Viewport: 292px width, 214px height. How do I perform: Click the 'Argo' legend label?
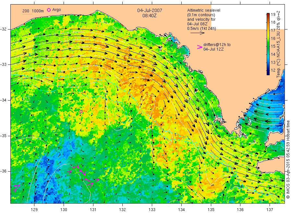coord(56,10)
